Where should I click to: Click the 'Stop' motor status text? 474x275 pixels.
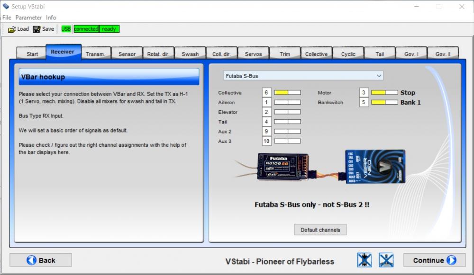click(x=408, y=93)
